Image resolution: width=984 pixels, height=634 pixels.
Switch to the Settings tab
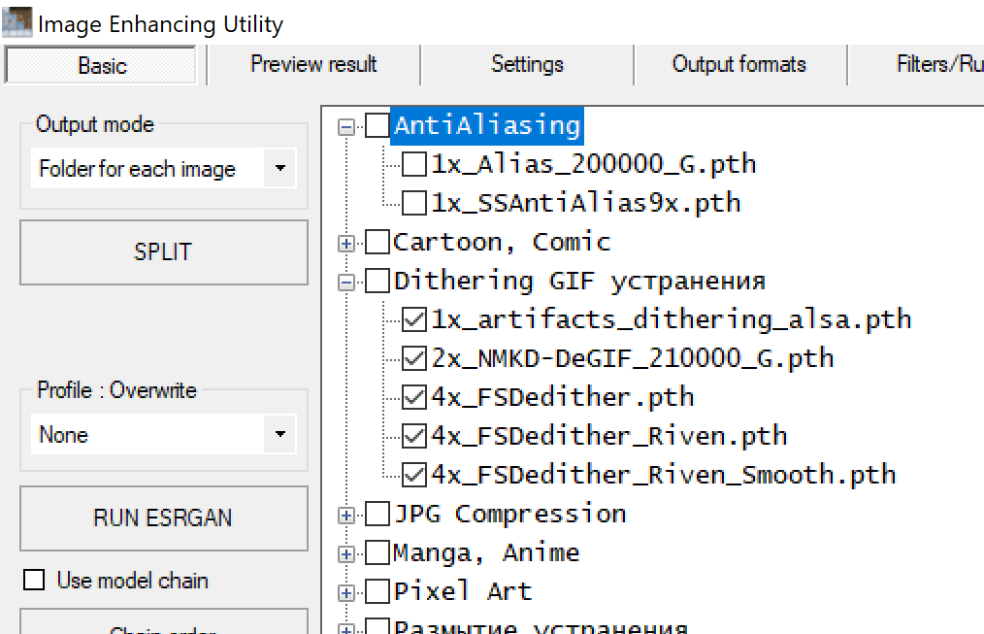[527, 64]
